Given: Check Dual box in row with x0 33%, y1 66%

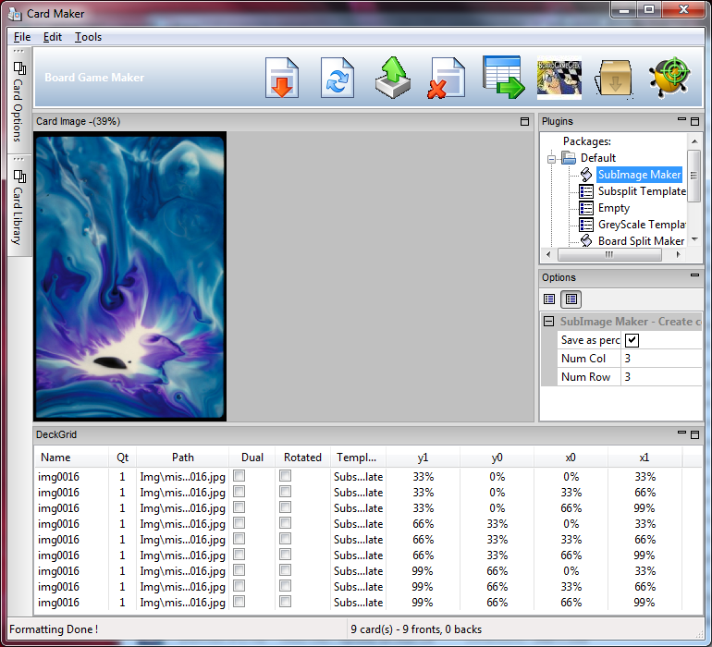Looking at the screenshot, I should coord(239,539).
